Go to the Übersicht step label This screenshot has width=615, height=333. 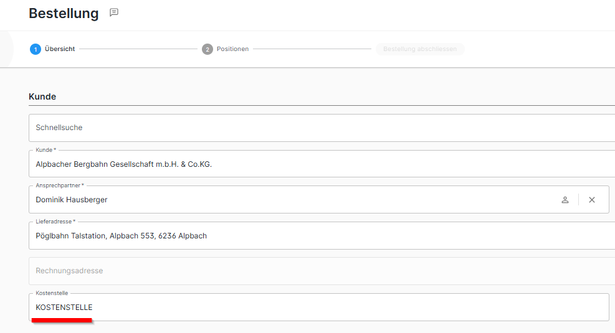coord(60,49)
